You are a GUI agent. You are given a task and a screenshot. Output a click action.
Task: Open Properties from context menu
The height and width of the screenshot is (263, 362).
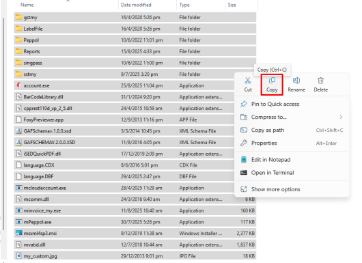pos(292,143)
